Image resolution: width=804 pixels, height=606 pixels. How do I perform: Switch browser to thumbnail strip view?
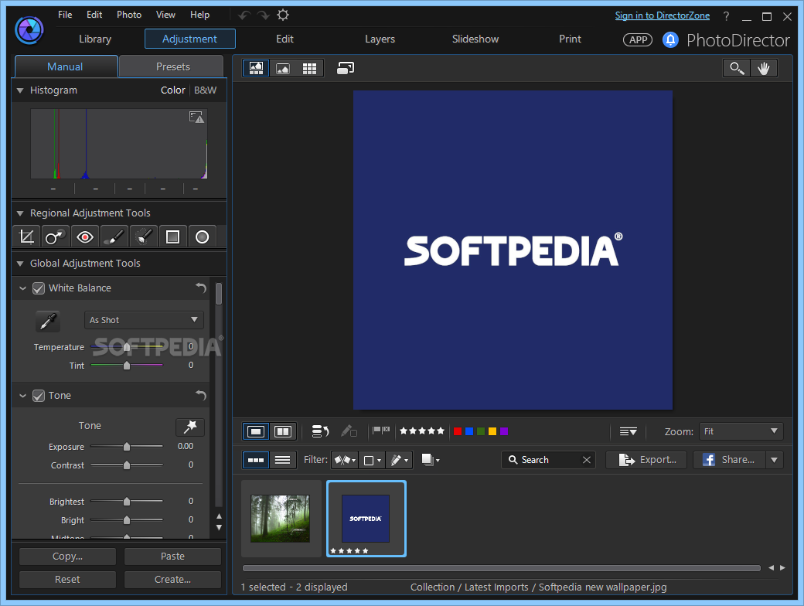point(256,460)
